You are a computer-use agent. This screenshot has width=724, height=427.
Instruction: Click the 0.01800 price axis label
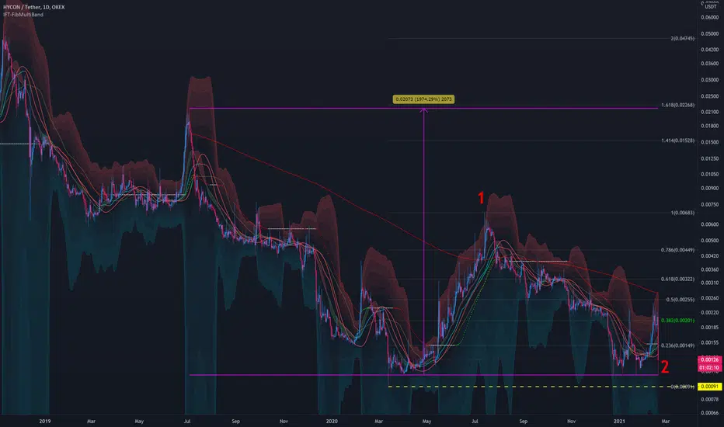pos(710,126)
